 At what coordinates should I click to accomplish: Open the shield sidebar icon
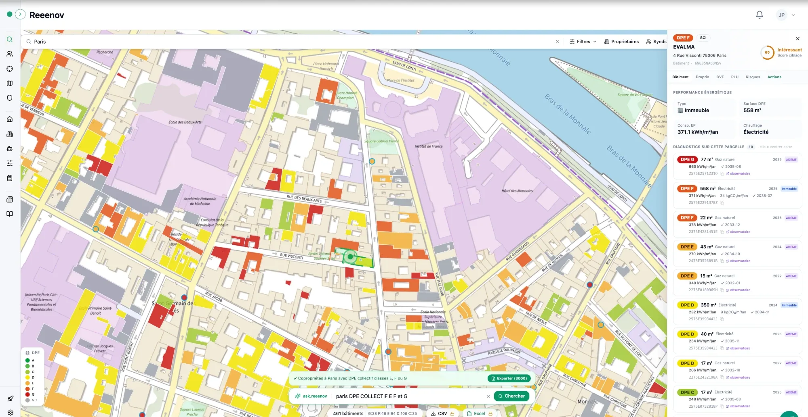[x=10, y=98]
